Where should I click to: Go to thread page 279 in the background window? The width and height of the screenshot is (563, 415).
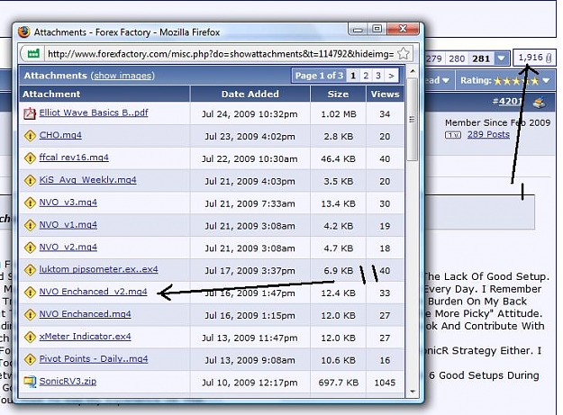tap(434, 59)
